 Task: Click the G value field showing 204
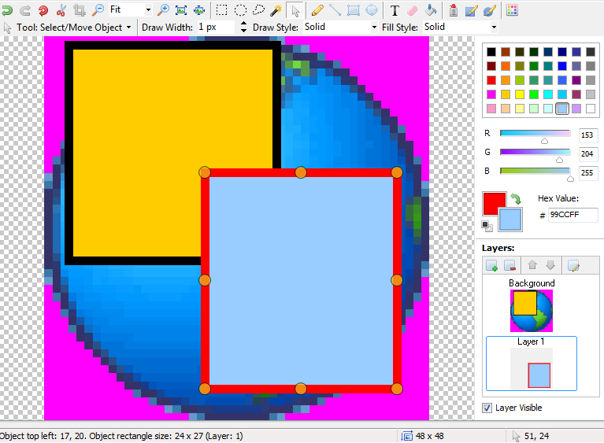click(587, 154)
